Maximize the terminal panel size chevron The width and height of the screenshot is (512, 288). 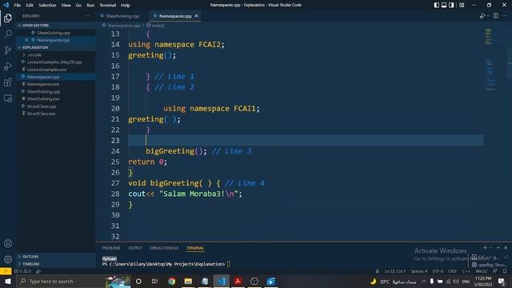[x=498, y=248]
